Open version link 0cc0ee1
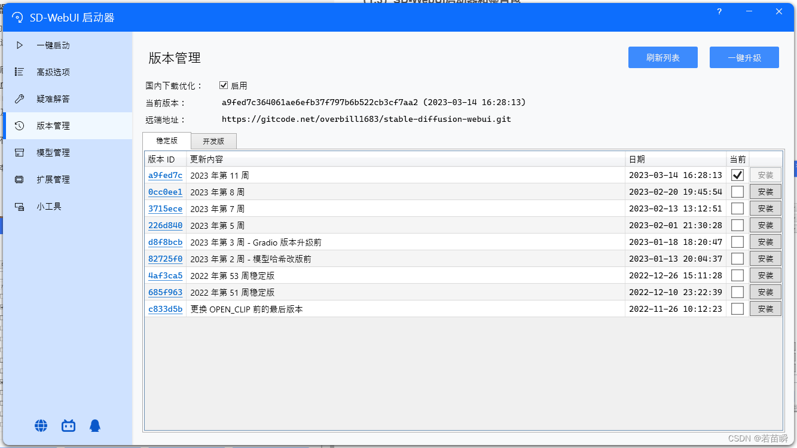797x448 pixels. point(166,192)
